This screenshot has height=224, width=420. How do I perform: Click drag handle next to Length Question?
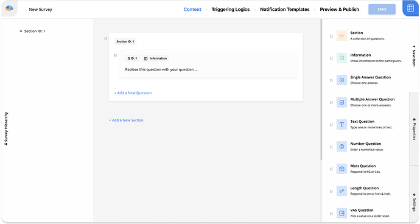[331, 191]
